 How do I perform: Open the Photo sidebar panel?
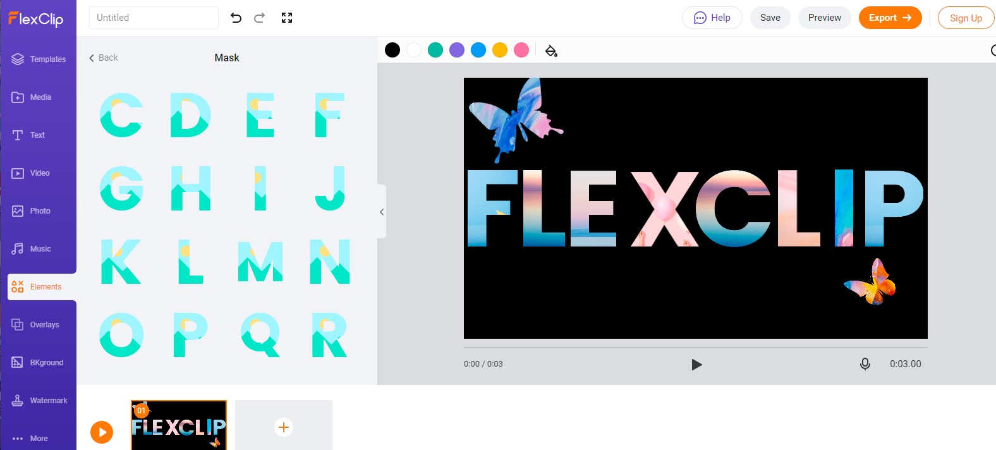pyautogui.click(x=31, y=210)
